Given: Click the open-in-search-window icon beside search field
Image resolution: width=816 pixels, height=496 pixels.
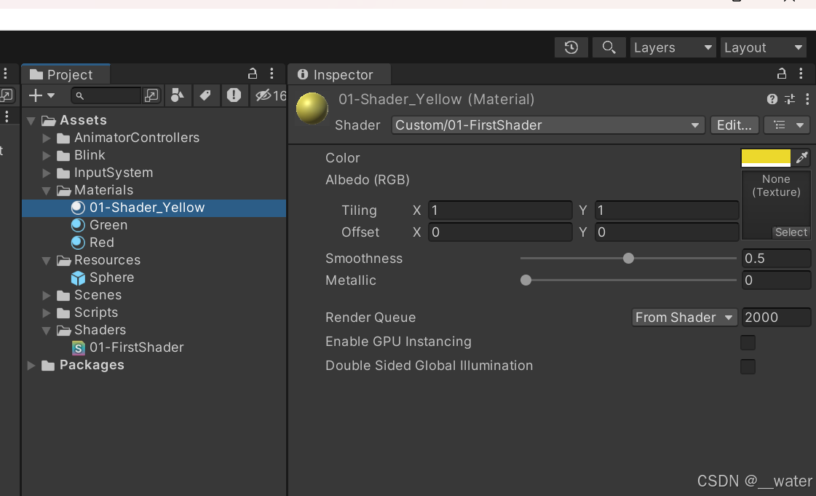Looking at the screenshot, I should (x=151, y=95).
